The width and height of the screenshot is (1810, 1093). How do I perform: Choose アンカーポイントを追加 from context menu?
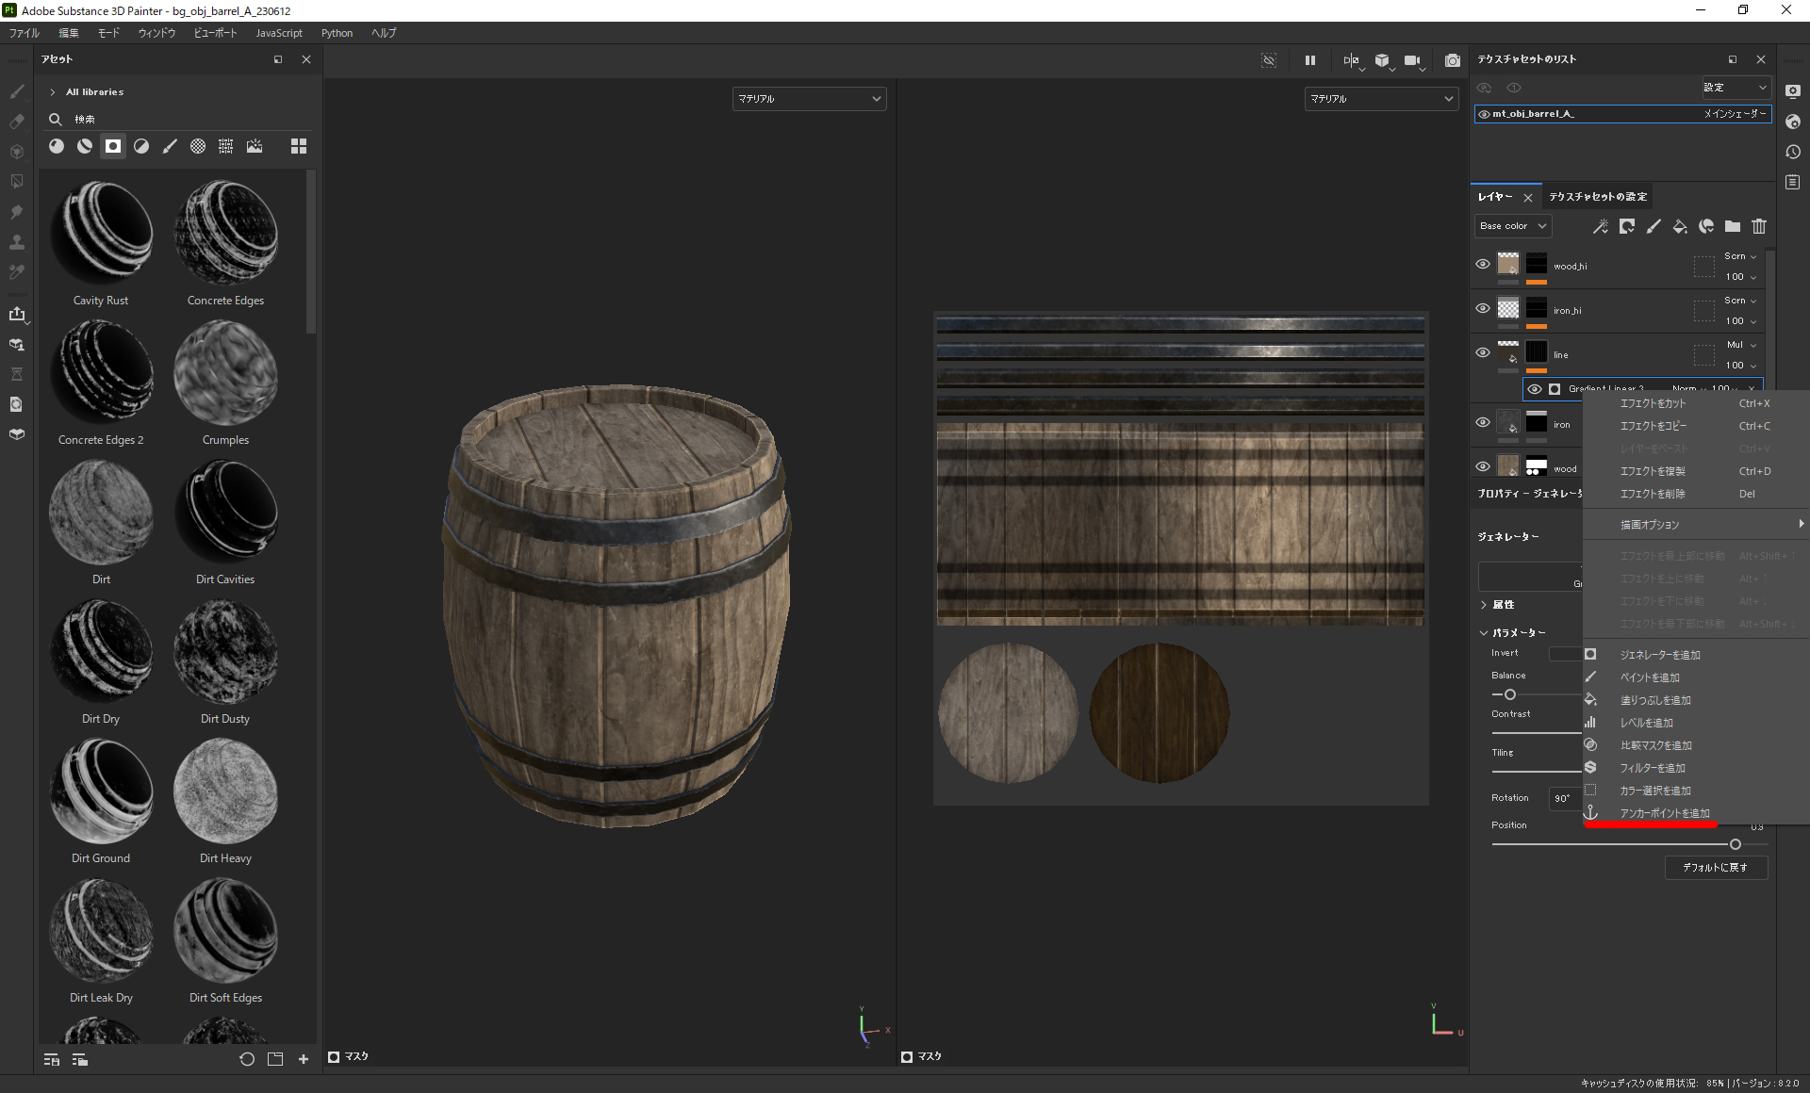pos(1664,813)
